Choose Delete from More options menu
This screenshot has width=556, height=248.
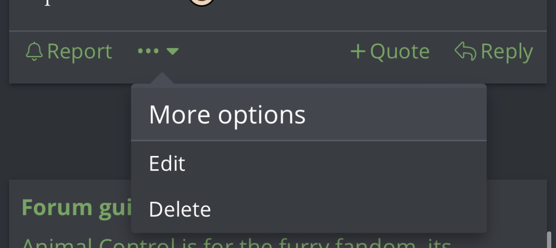(x=308, y=209)
